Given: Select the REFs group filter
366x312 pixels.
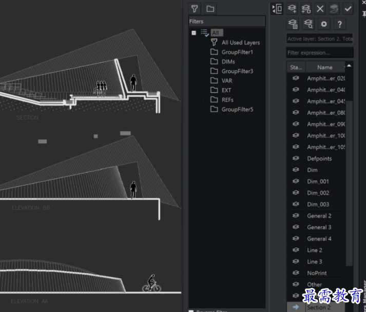Looking at the screenshot, I should (x=227, y=100).
